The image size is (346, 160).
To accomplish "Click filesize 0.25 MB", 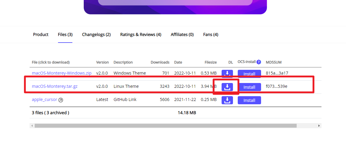I will point(208,100).
